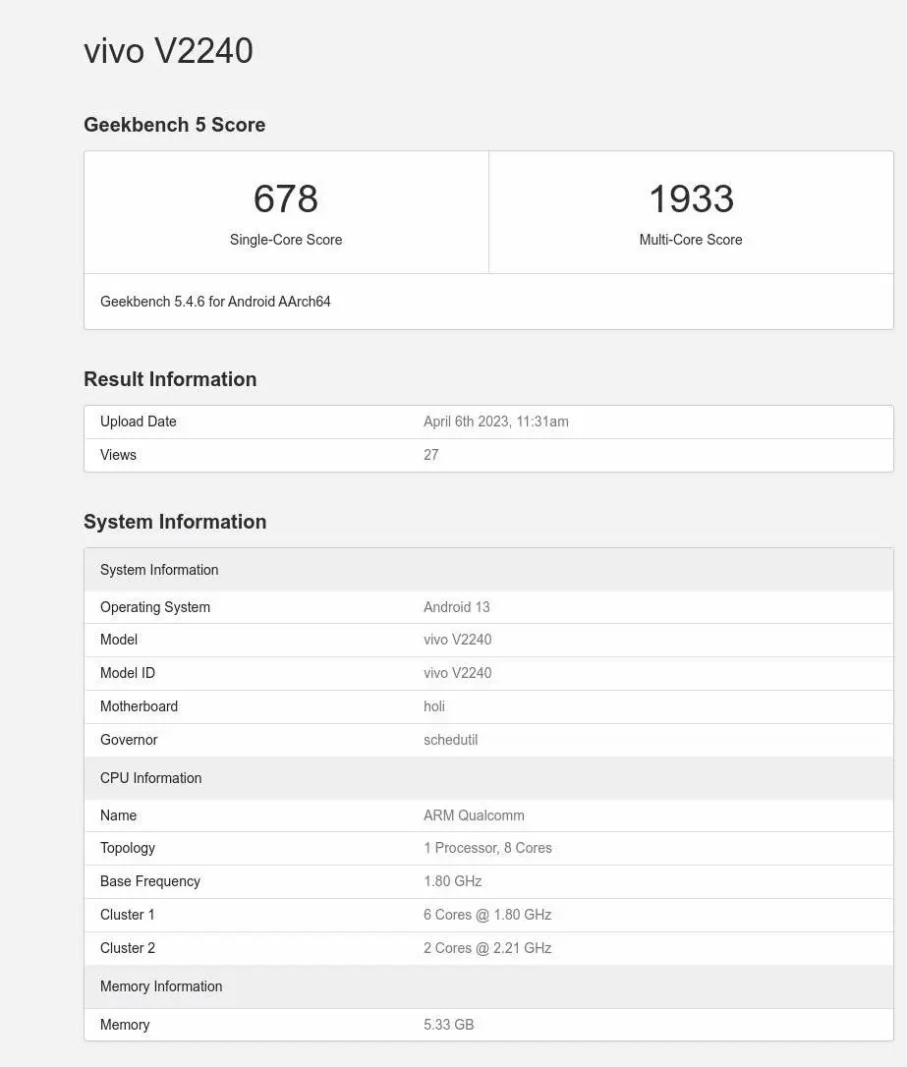The height and width of the screenshot is (1067, 907).
Task: Select the 1933 multi-core score number
Action: click(x=692, y=198)
